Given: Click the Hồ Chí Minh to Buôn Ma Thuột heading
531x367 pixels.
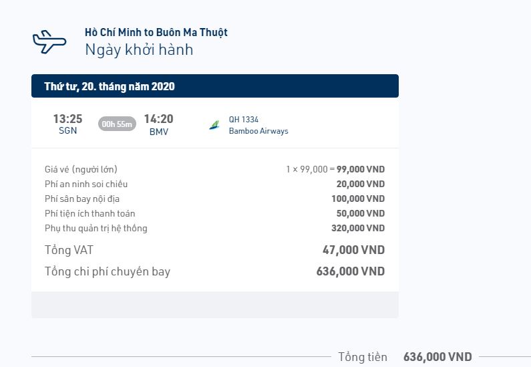Looking at the screenshot, I should click(x=156, y=32).
